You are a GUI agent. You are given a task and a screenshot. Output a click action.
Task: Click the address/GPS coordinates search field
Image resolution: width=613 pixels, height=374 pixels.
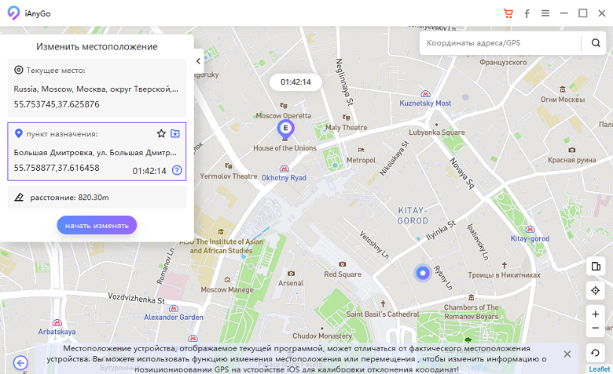(x=501, y=43)
